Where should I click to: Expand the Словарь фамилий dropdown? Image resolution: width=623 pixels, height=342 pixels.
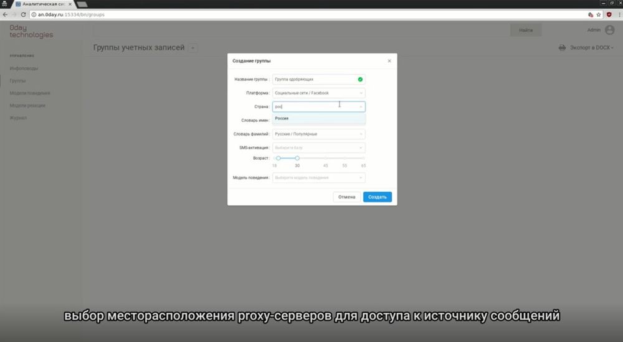click(x=318, y=134)
